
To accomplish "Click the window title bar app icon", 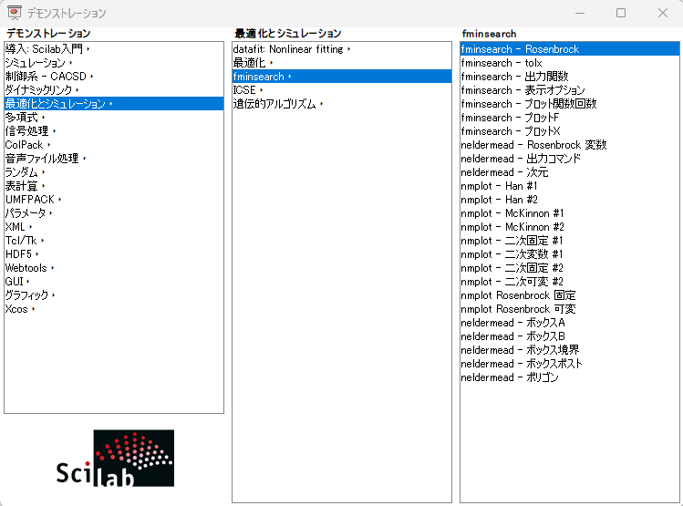I will point(15,14).
